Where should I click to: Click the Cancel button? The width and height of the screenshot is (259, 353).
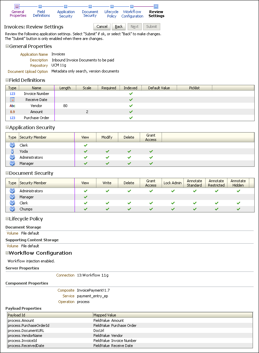pyautogui.click(x=102, y=26)
